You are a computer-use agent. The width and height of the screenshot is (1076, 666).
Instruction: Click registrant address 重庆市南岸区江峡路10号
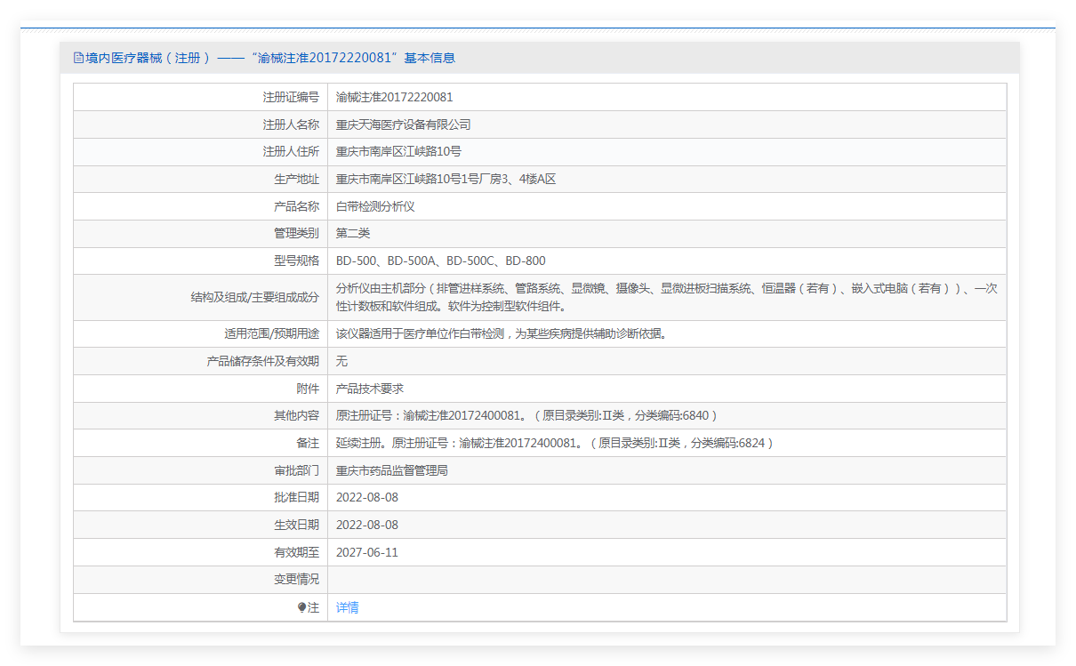(x=398, y=151)
